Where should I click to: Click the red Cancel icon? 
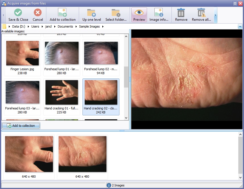pos(38,13)
